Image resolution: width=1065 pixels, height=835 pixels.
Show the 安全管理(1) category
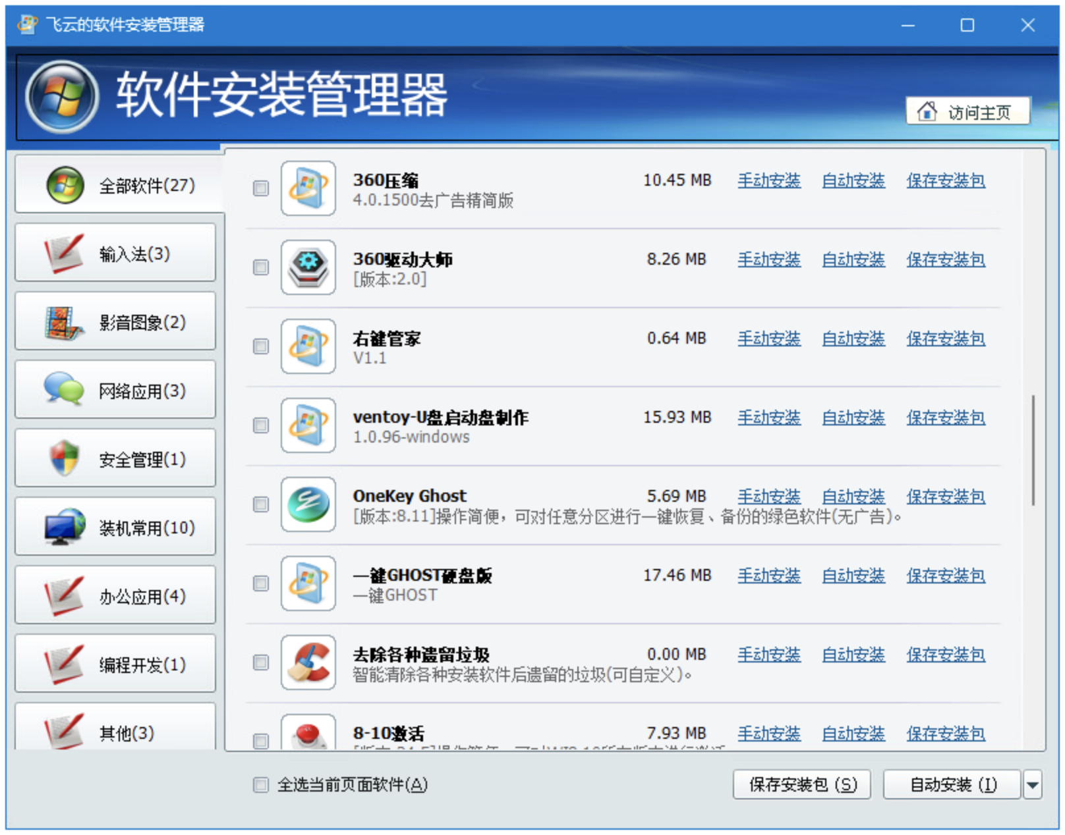pyautogui.click(x=115, y=459)
